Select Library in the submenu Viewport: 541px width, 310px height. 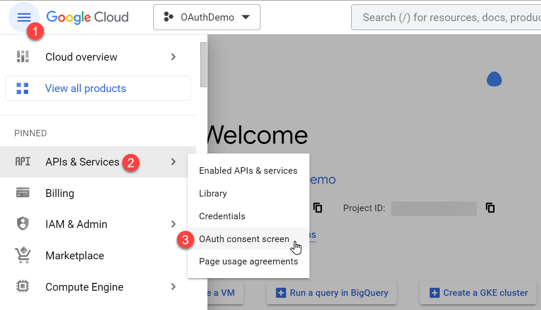click(x=248, y=193)
